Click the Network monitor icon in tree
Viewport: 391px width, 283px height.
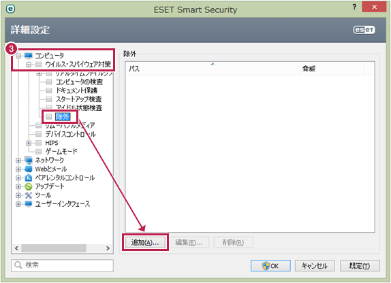(x=29, y=160)
